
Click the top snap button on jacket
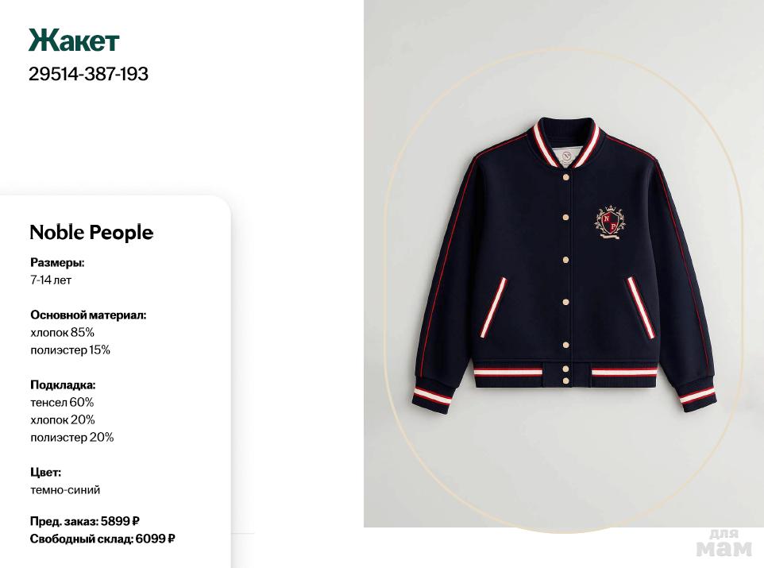565,176
